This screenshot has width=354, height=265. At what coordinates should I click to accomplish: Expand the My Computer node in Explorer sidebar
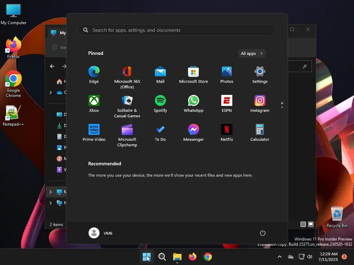click(x=50, y=192)
